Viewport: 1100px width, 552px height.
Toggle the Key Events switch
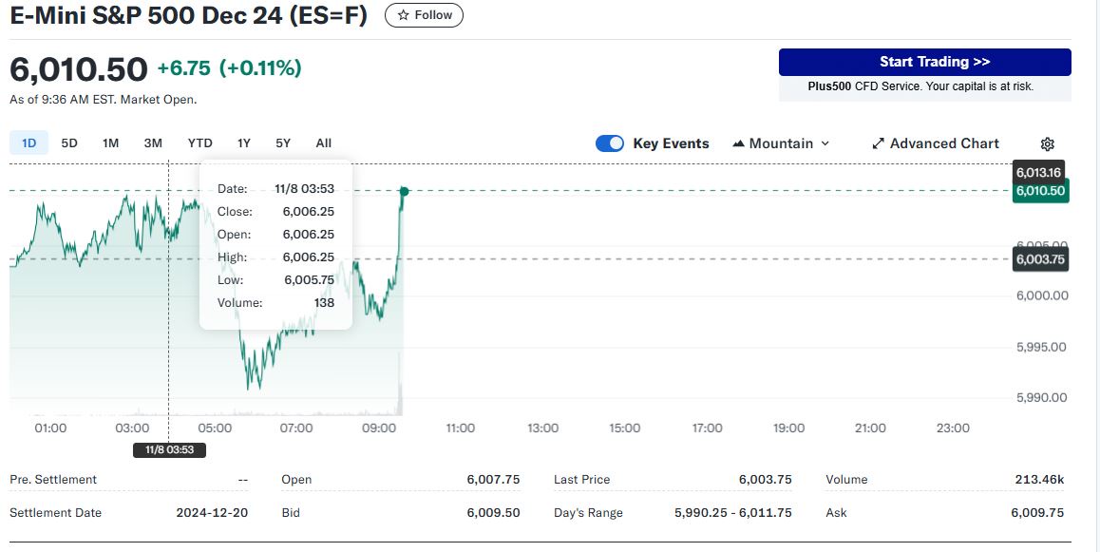tap(610, 143)
